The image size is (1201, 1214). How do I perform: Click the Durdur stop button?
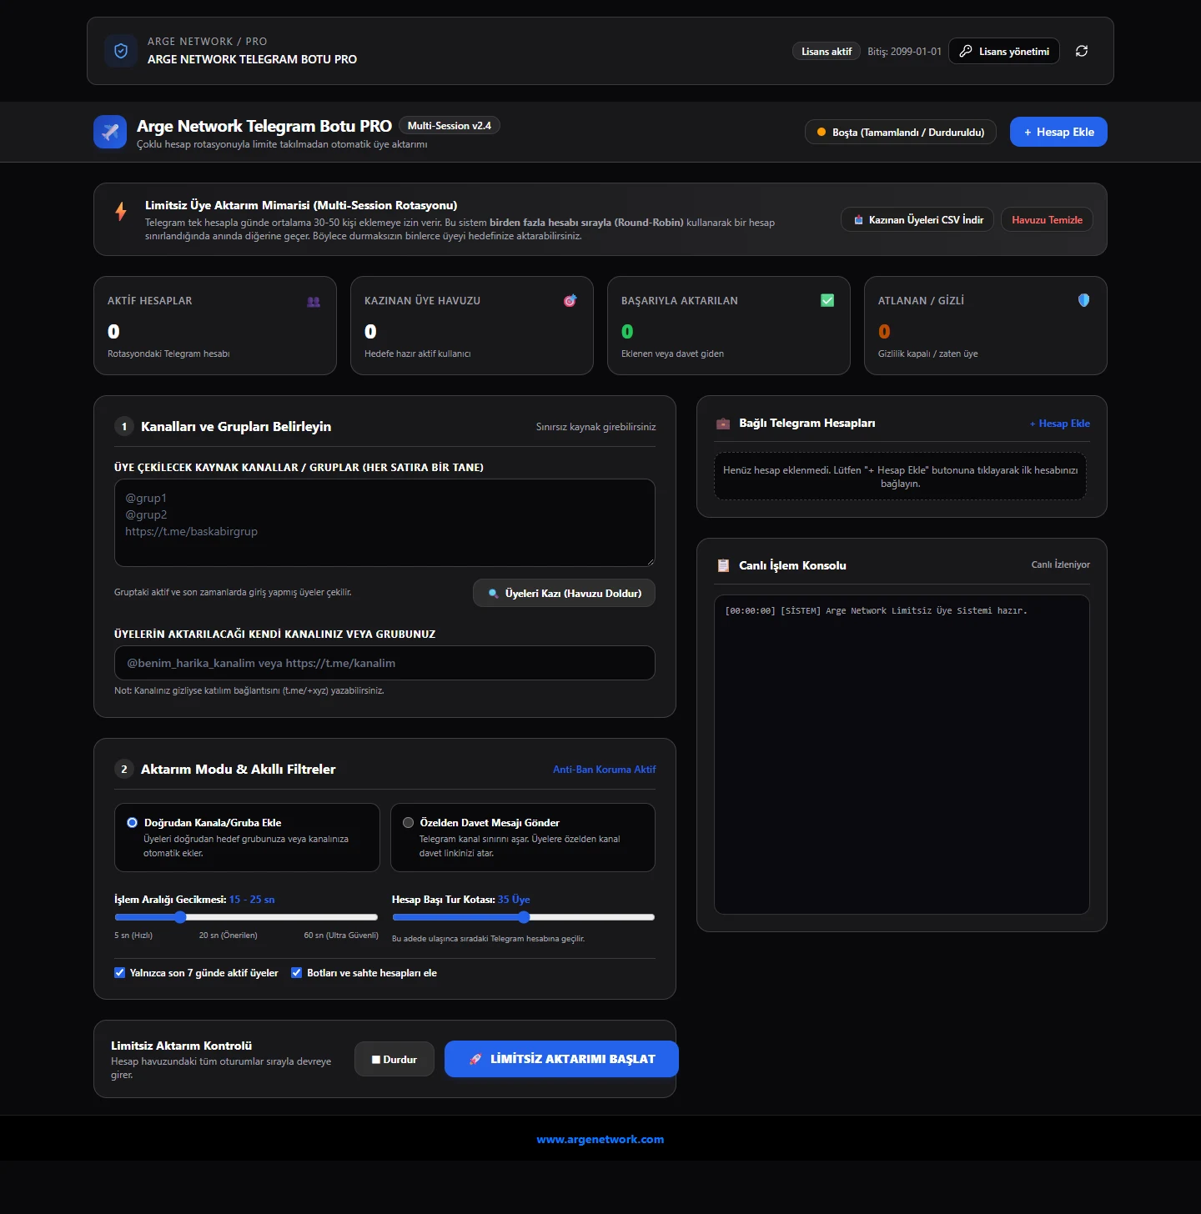tap(394, 1059)
